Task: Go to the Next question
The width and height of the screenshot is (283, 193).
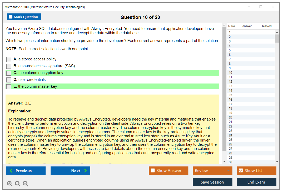Action: pos(70,171)
